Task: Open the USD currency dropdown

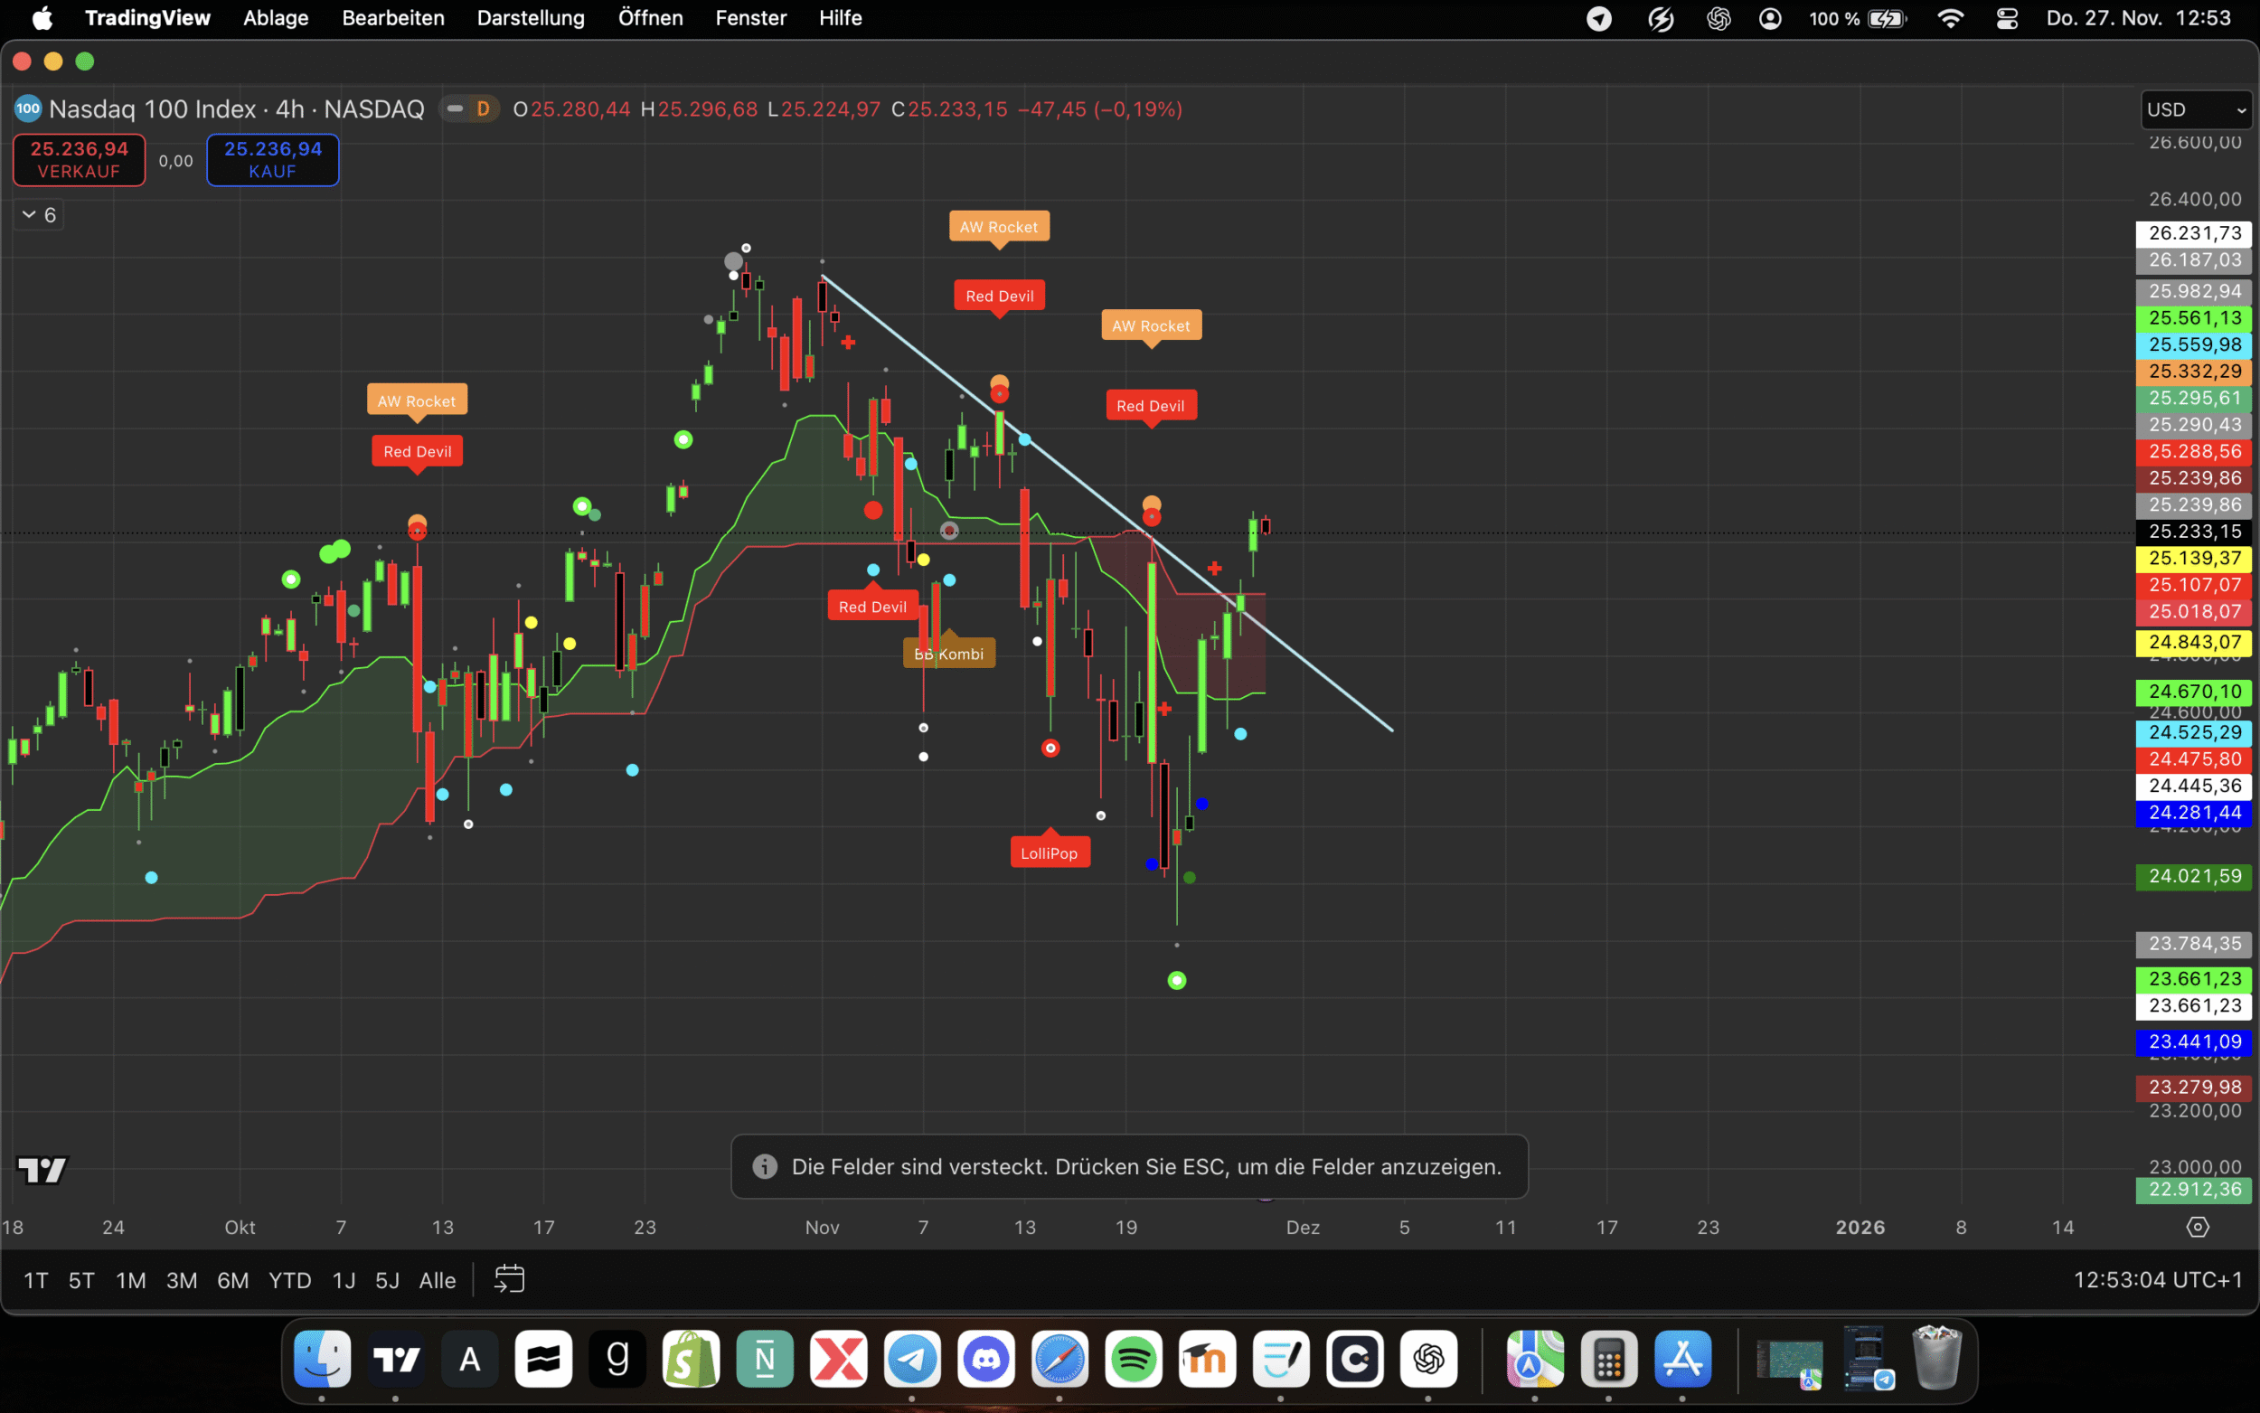Action: pyautogui.click(x=2196, y=109)
